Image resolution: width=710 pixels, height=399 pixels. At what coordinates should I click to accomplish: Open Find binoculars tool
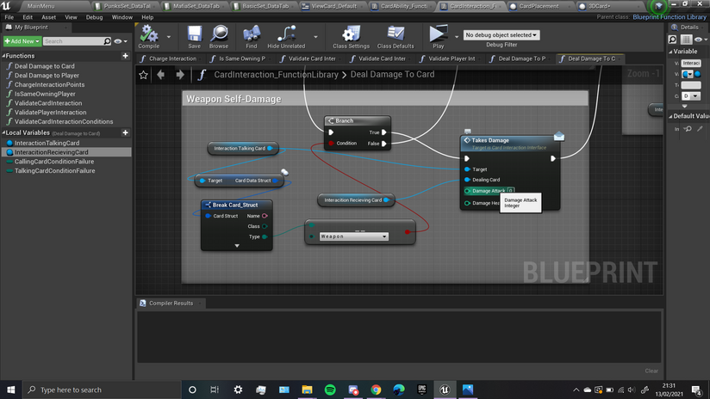(x=252, y=34)
